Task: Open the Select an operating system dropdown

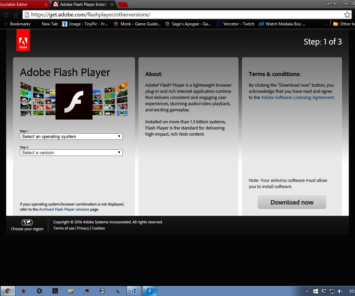Action: (x=71, y=136)
